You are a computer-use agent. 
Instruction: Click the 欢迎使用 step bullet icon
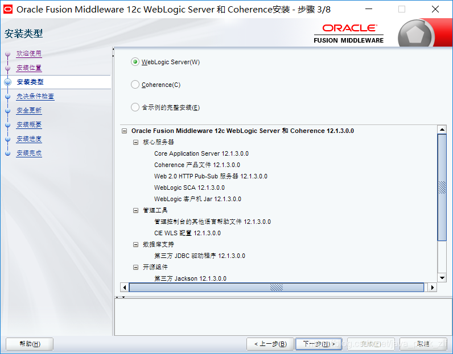click(8, 53)
